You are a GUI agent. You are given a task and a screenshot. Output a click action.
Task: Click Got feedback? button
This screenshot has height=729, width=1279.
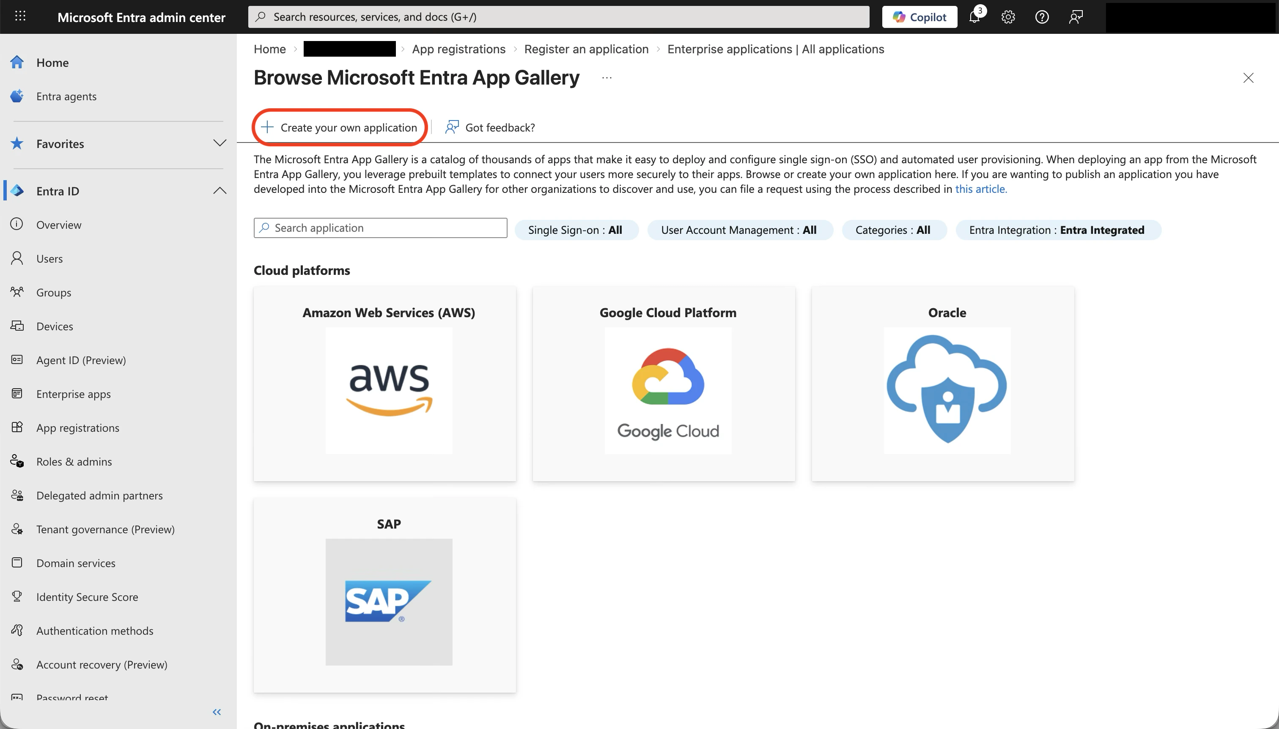click(490, 127)
